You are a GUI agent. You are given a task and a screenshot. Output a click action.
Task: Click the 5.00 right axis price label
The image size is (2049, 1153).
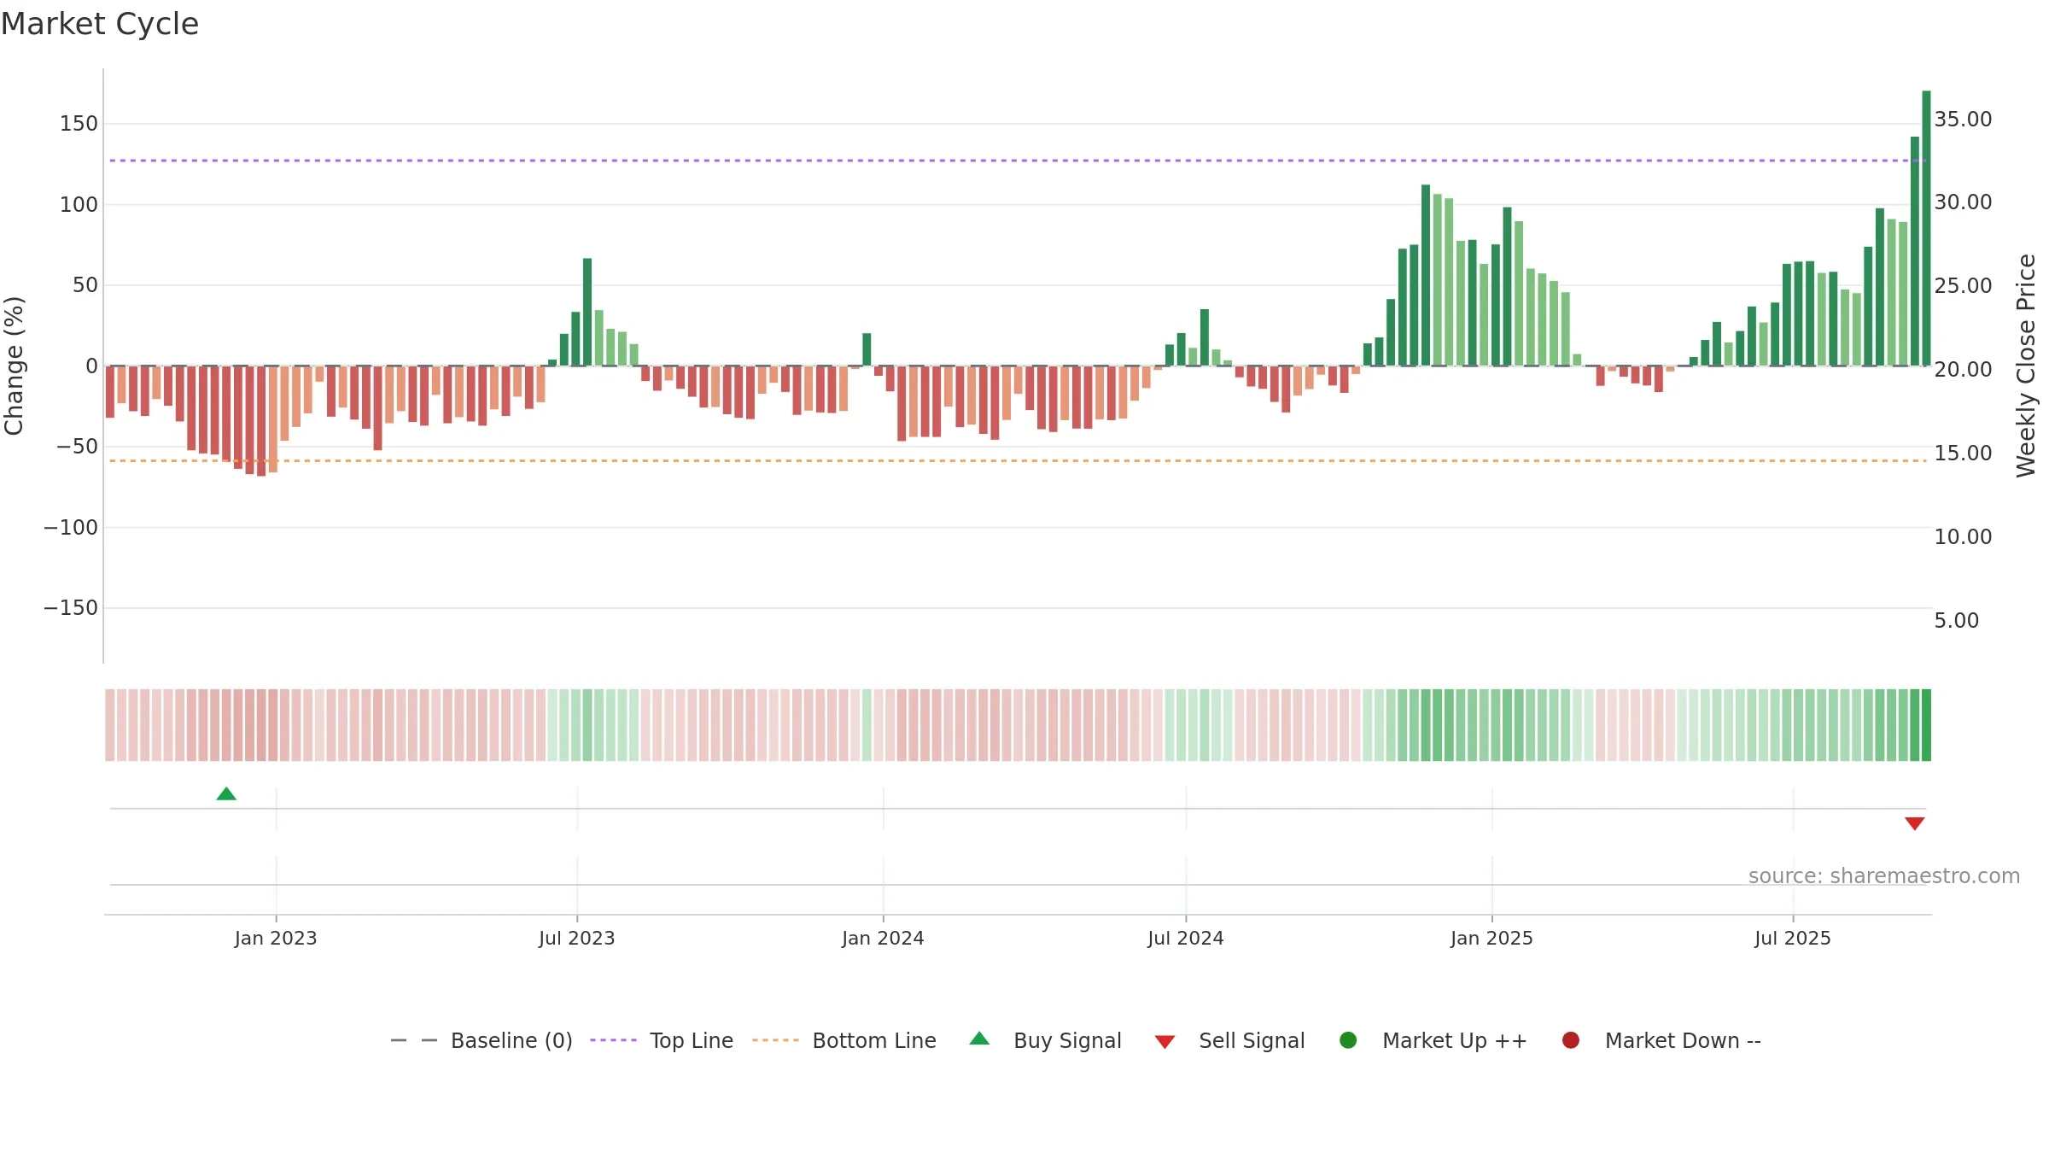(1956, 621)
